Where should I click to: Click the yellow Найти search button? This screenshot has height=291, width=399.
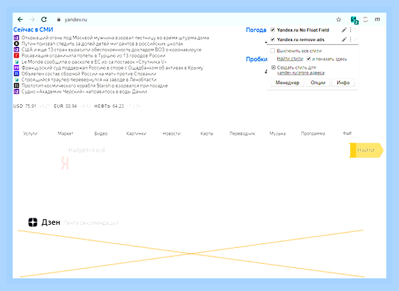[366, 150]
